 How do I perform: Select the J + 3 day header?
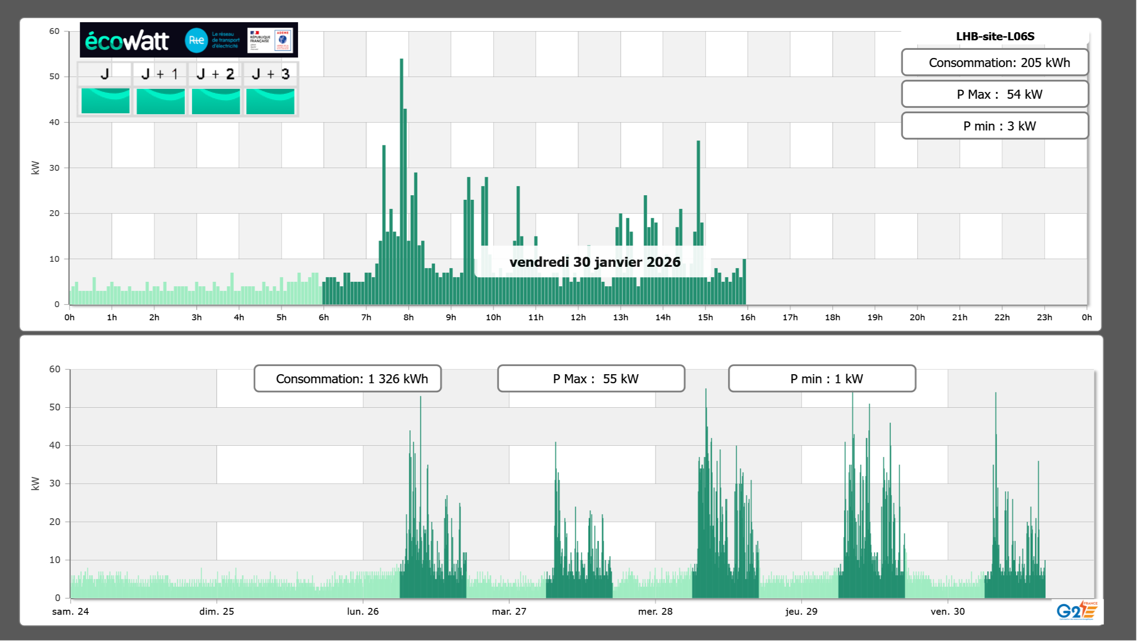pos(270,74)
